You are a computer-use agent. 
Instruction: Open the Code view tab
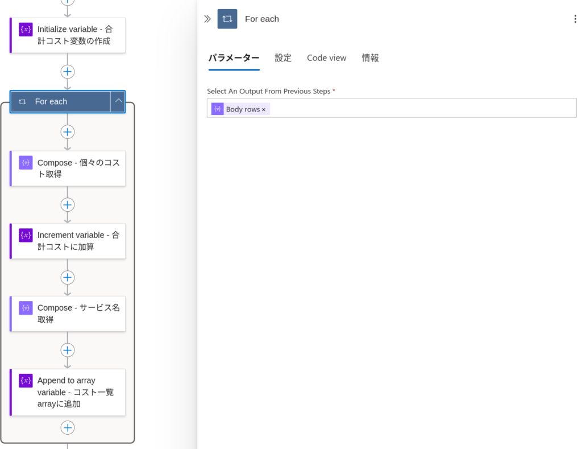(327, 58)
